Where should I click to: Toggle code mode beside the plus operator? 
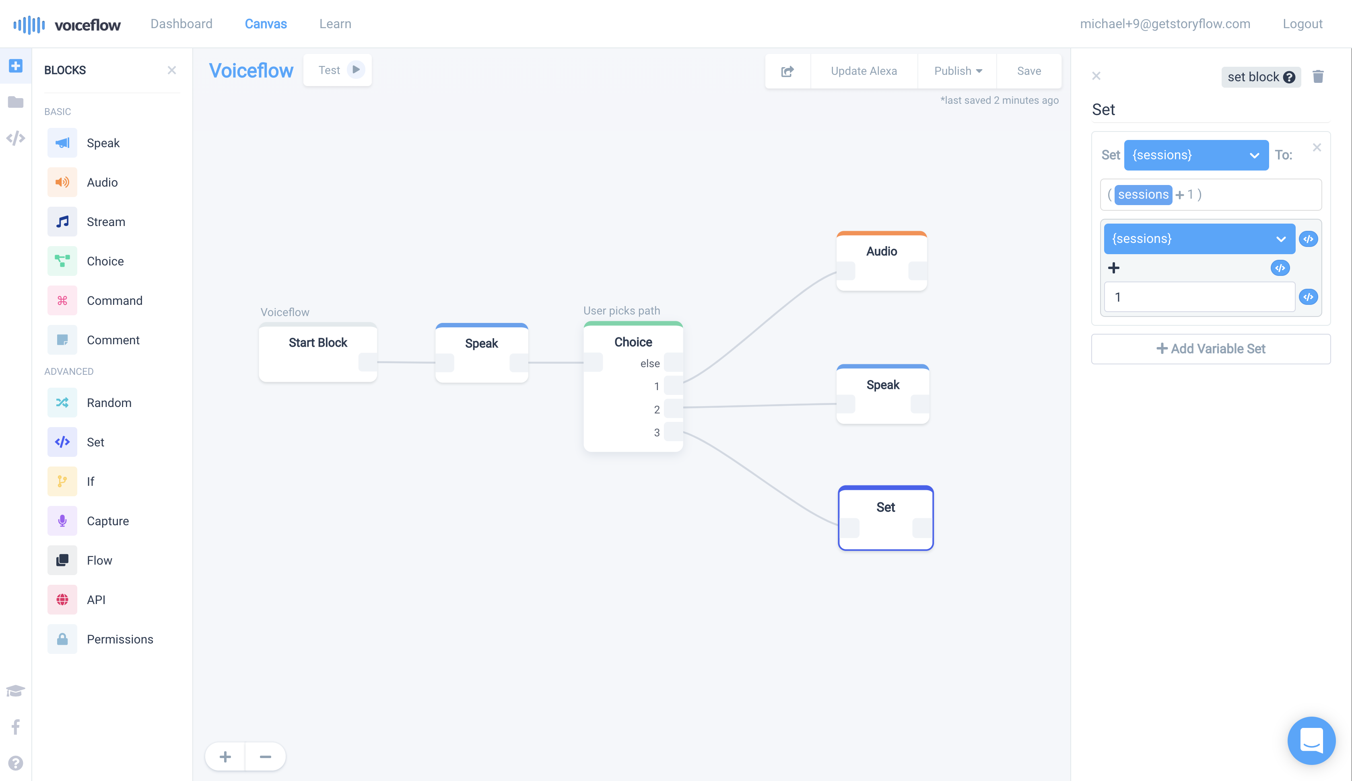tap(1280, 268)
